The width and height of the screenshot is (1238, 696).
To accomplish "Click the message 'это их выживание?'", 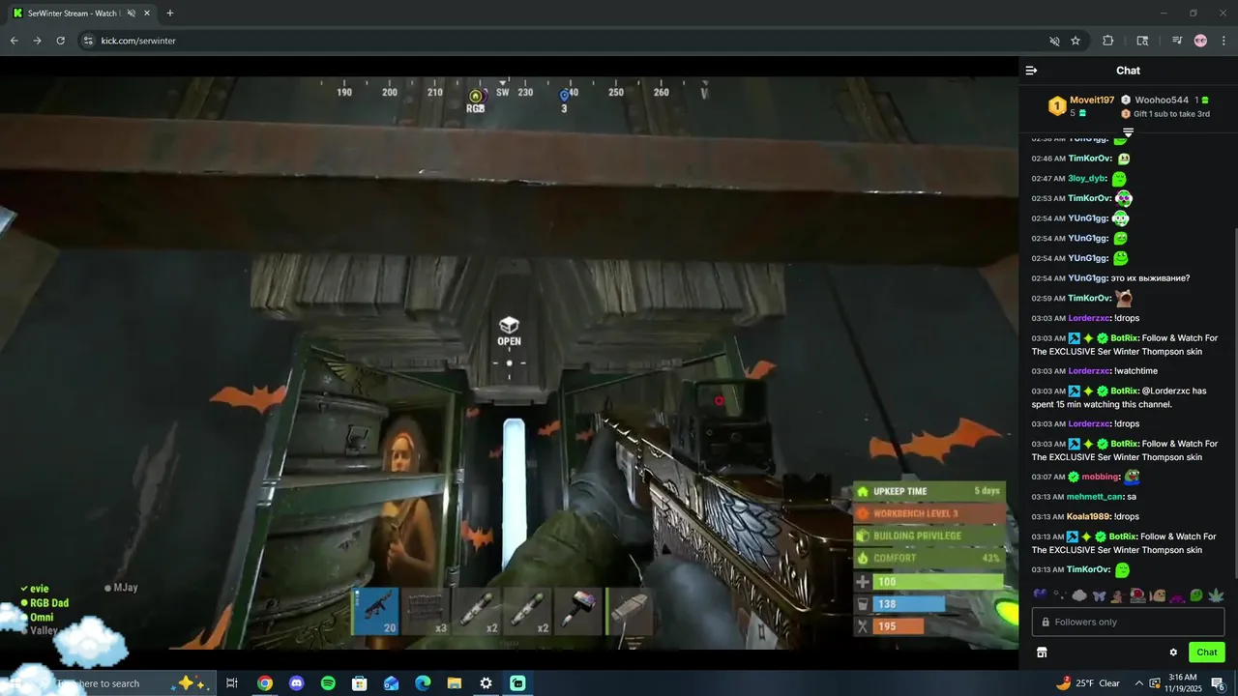I will [x=1150, y=278].
